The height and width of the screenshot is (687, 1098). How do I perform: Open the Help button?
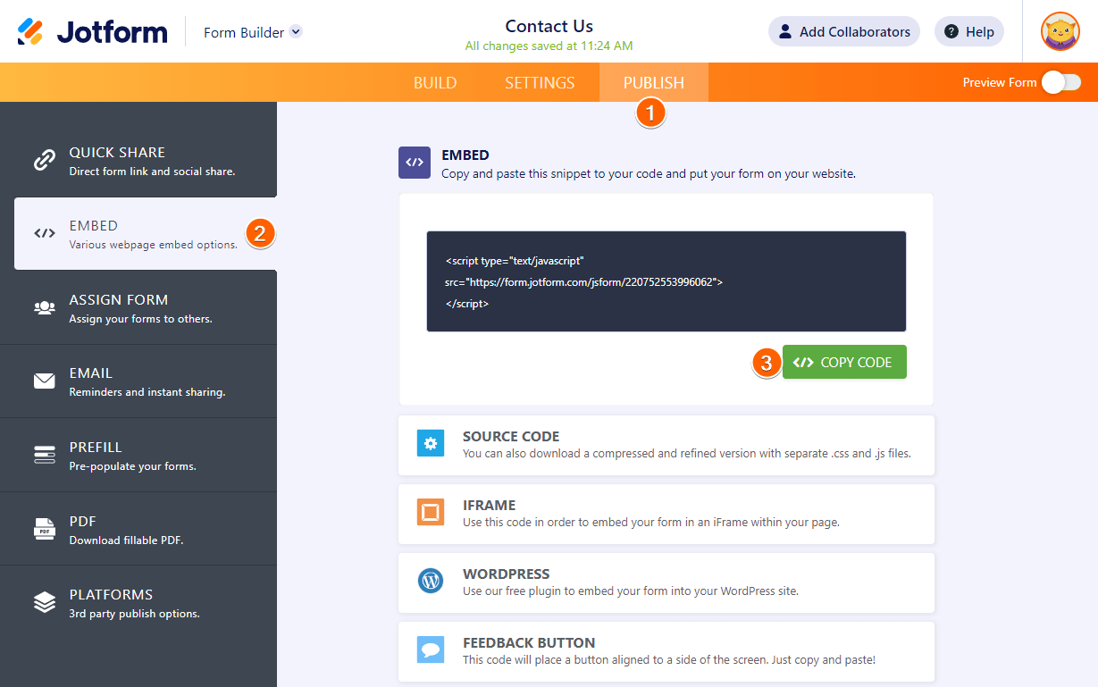tap(969, 31)
